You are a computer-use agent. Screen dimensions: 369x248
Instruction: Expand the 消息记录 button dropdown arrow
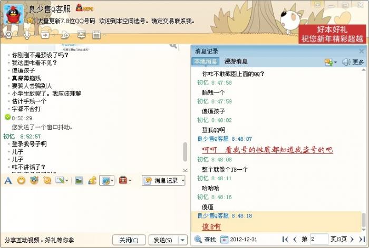tap(183, 180)
